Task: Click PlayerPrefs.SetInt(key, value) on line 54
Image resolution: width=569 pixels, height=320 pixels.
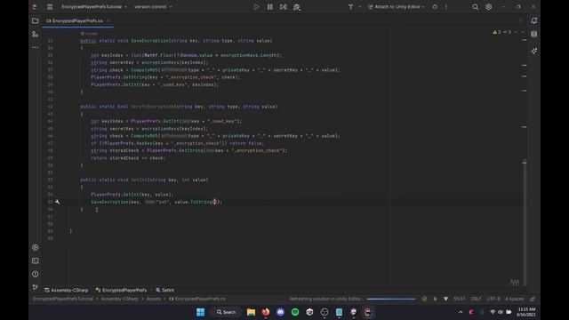Action: point(132,195)
